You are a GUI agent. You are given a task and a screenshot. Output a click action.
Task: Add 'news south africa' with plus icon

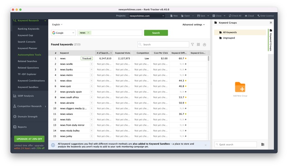(x=91, y=97)
